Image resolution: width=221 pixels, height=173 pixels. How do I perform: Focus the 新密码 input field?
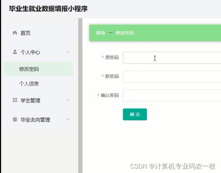[x=172, y=77]
